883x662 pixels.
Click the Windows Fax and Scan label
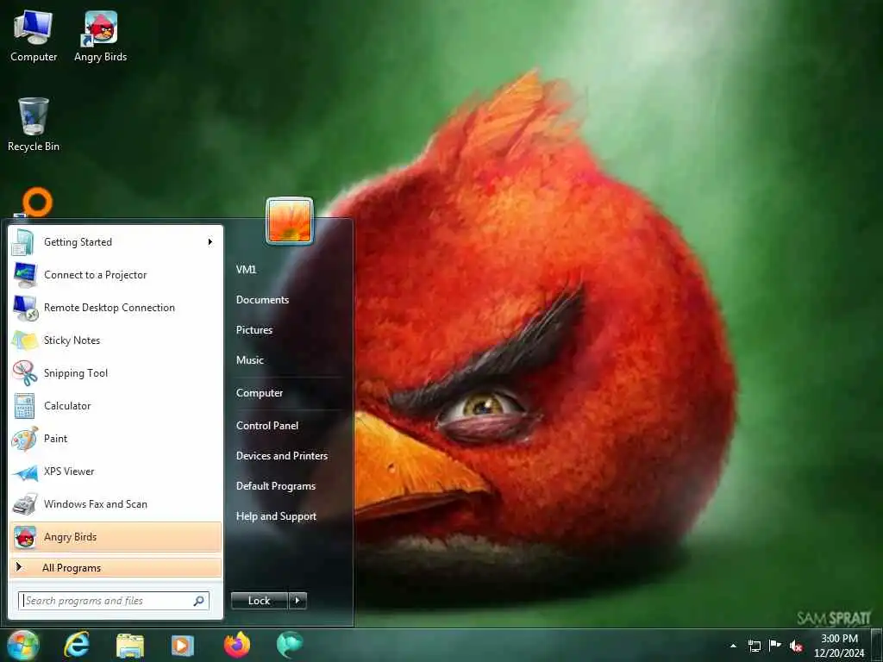click(x=96, y=504)
